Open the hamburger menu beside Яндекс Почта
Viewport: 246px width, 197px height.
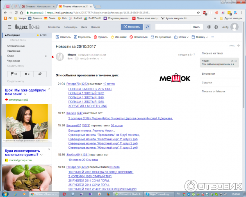(8, 27)
